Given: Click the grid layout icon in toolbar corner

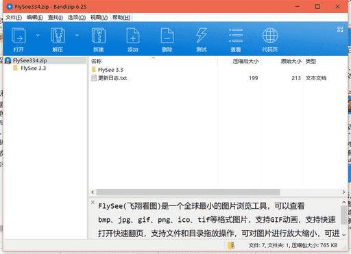Looking at the screenshot, I should click(340, 29).
